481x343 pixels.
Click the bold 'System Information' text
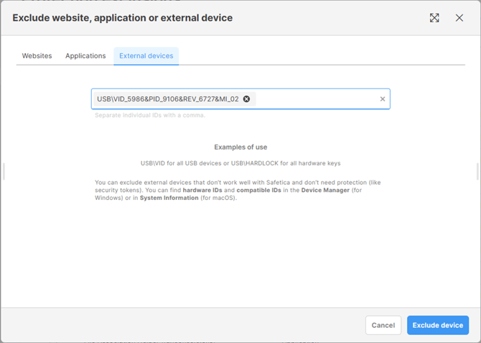point(169,198)
